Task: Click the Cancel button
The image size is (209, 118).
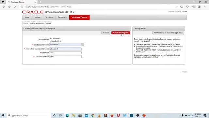Action: pos(106,33)
